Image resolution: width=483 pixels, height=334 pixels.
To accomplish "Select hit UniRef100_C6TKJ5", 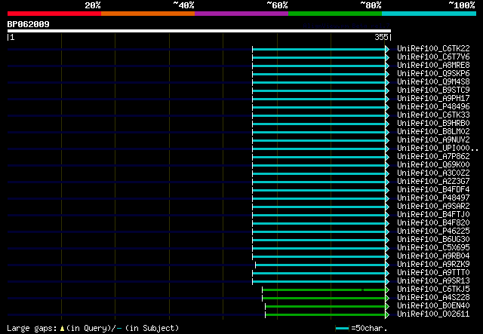I will (433, 290).
